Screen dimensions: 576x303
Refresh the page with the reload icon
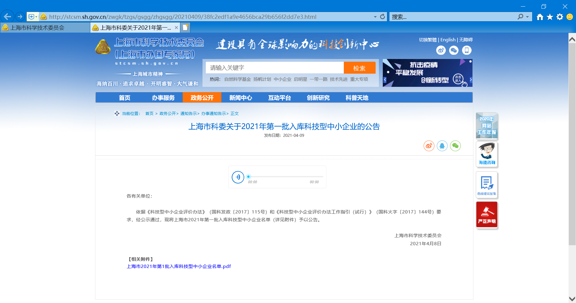(382, 17)
